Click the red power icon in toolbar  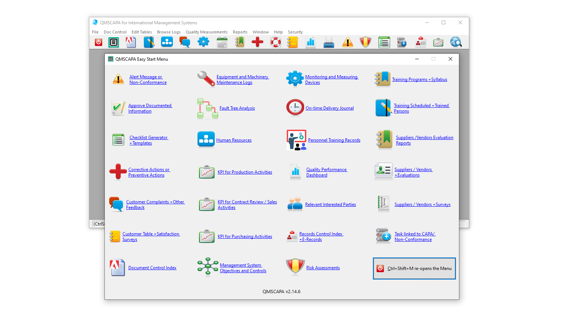click(99, 42)
